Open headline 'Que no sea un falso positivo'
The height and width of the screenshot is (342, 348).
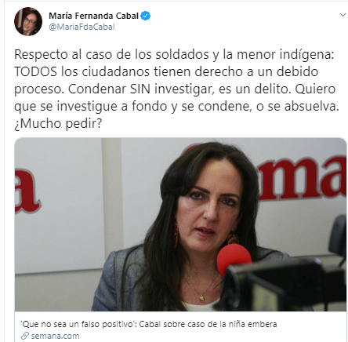click(x=149, y=324)
